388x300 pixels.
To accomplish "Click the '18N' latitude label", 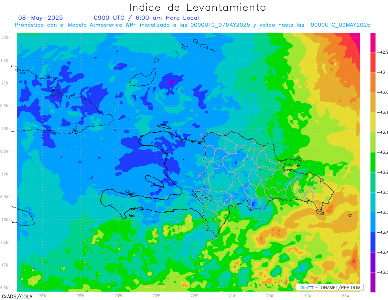I will click(5, 219).
